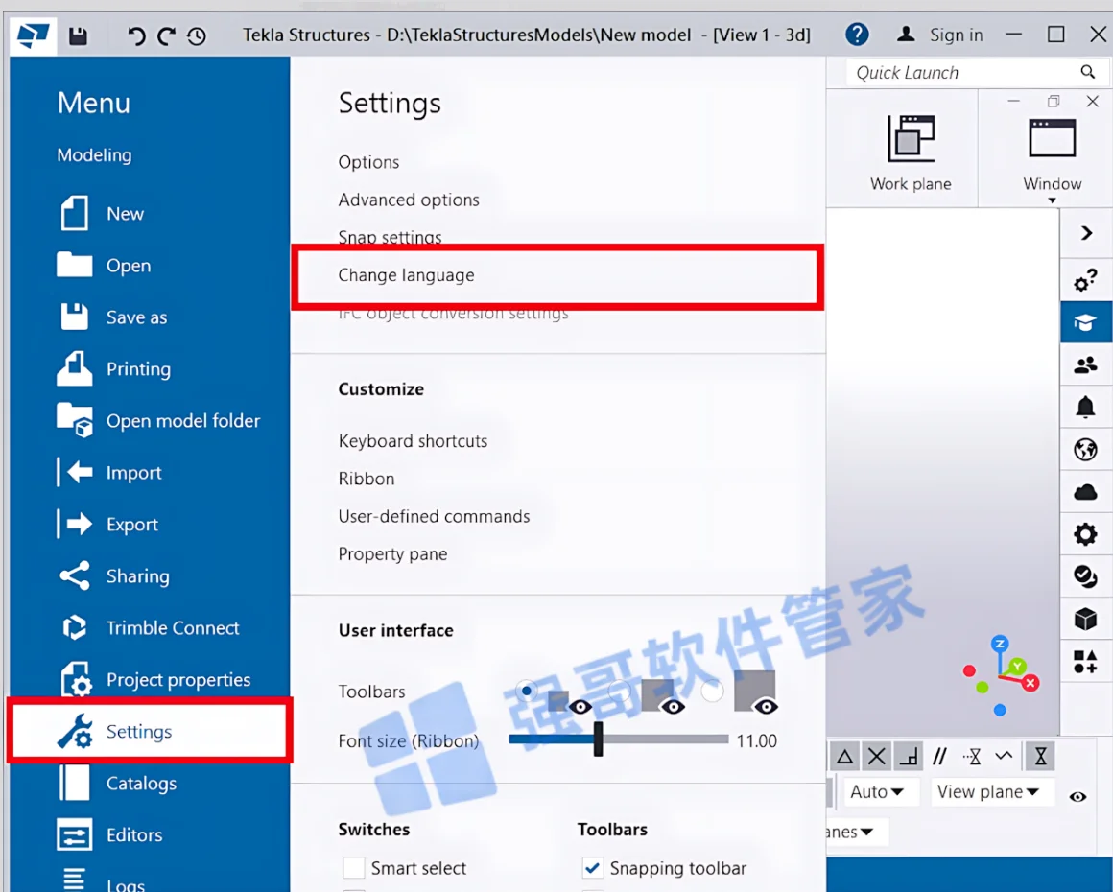
Task: Open the gear with question mark icon
Action: [1084, 280]
